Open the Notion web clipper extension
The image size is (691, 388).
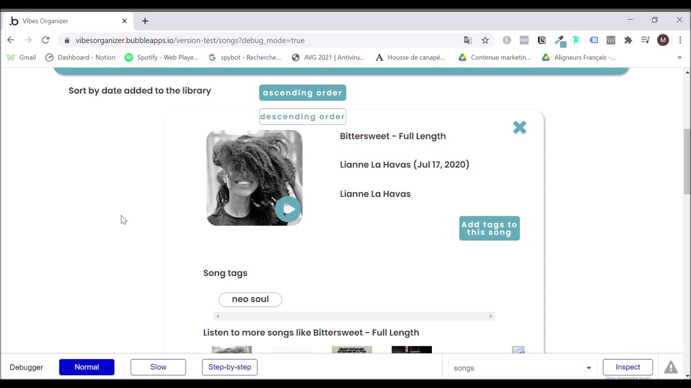click(541, 40)
